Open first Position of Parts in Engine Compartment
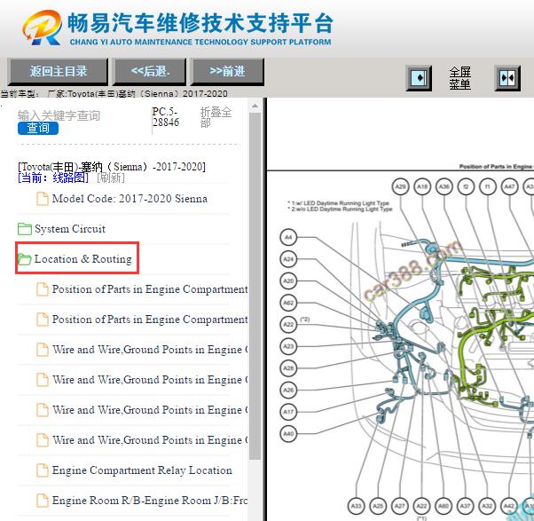 (150, 289)
